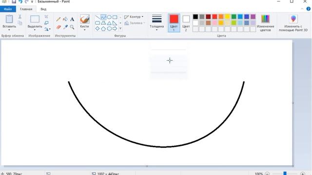Select the Pentagon shape
Screen dimensions: 312x175
coord(103,29)
